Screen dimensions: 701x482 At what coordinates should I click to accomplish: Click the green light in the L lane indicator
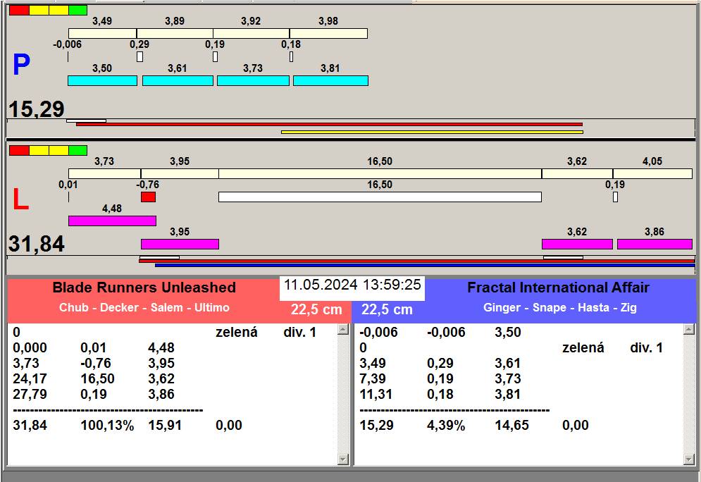click(78, 150)
